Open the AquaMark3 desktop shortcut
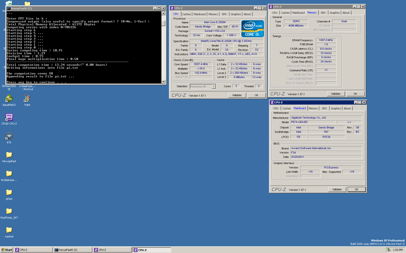The width and height of the screenshot is (406, 253). [9, 100]
